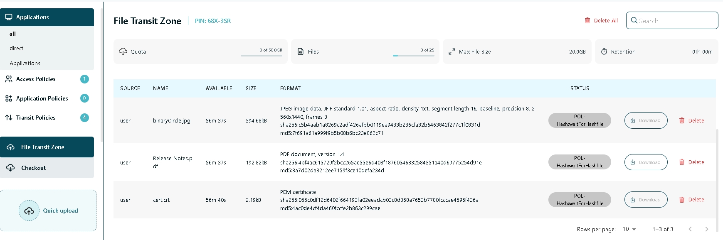Image resolution: width=723 pixels, height=240 pixels.
Task: Click the Files document icon
Action: click(x=301, y=51)
